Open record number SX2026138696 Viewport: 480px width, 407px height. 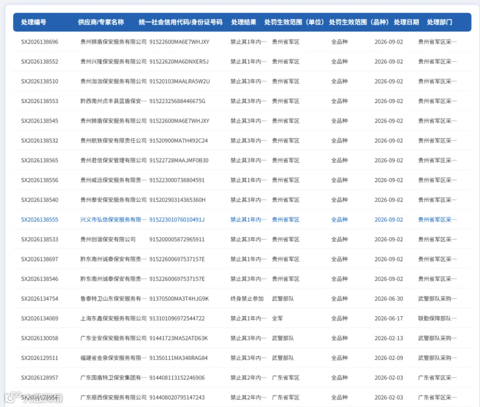(x=39, y=42)
